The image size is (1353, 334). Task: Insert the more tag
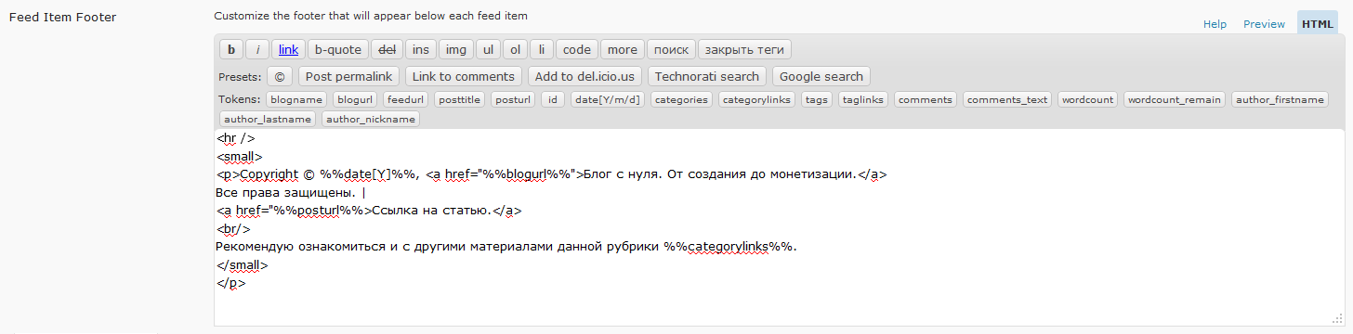(x=623, y=50)
